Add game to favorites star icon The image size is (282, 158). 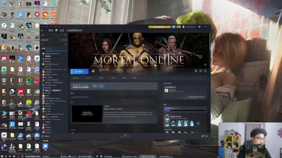pyautogui.click(x=205, y=71)
